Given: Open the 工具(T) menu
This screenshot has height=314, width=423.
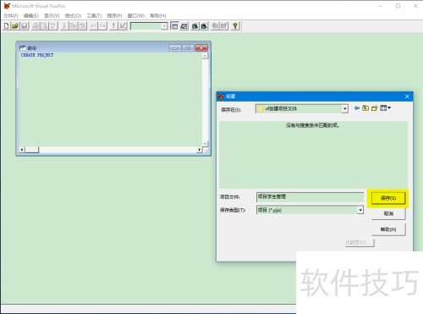Looking at the screenshot, I should pyautogui.click(x=94, y=15).
